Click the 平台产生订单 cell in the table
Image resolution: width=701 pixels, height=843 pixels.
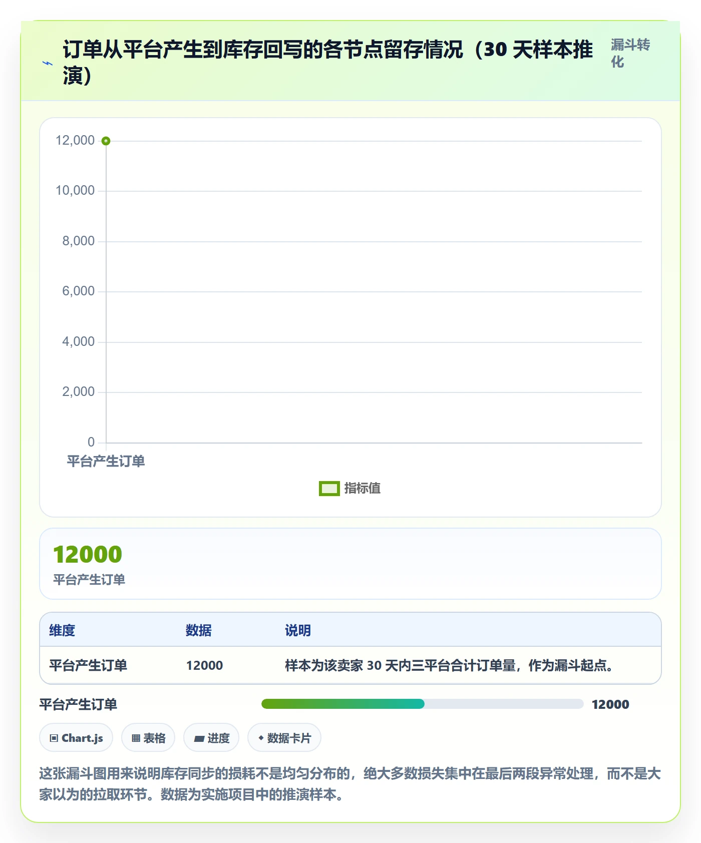tap(88, 665)
